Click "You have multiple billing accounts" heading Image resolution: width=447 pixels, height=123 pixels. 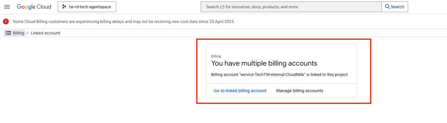click(x=264, y=63)
